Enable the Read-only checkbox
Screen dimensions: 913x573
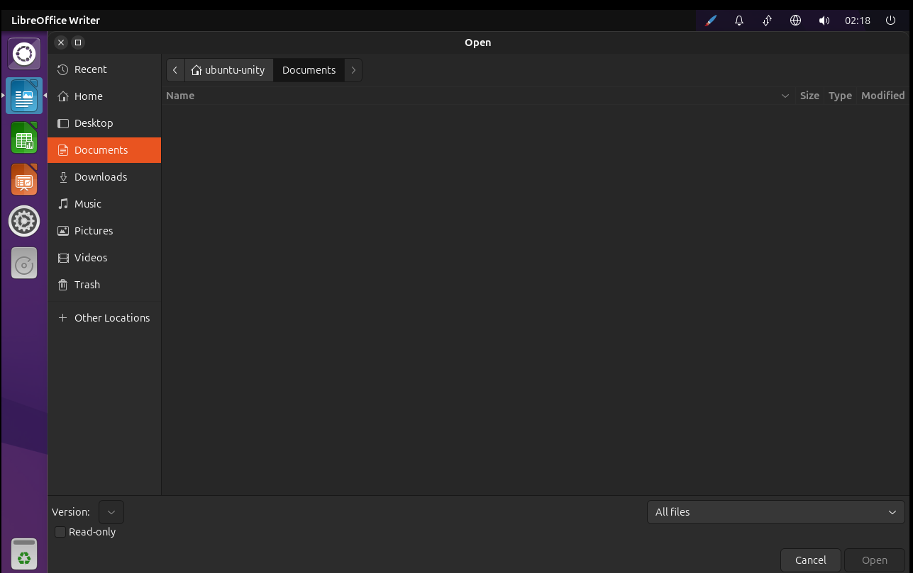(x=60, y=532)
